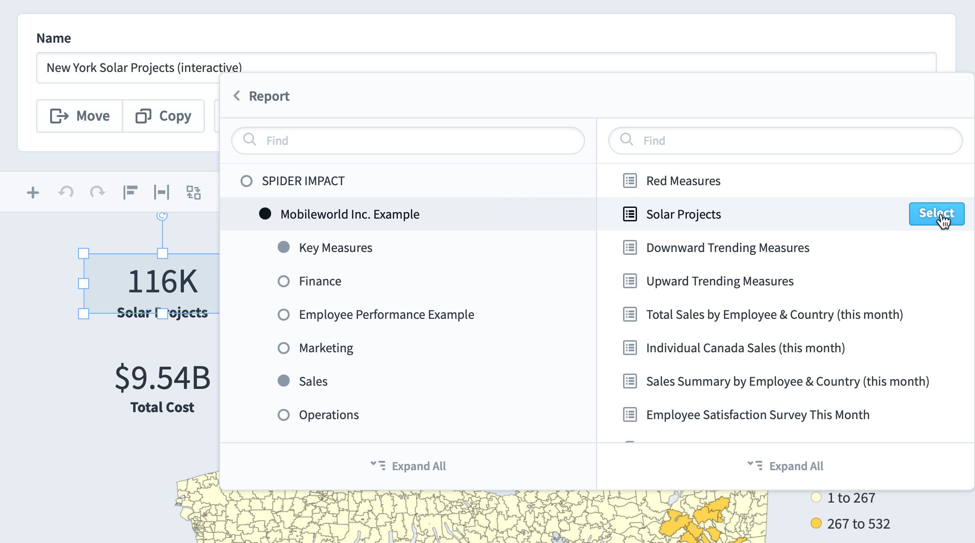Image resolution: width=975 pixels, height=543 pixels.
Task: Select the SPIDER IMPACT organization node
Action: tap(408, 181)
